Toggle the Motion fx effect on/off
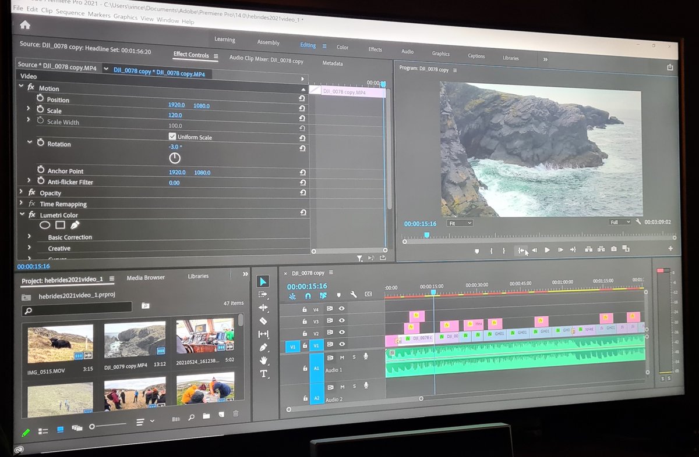 31,87
